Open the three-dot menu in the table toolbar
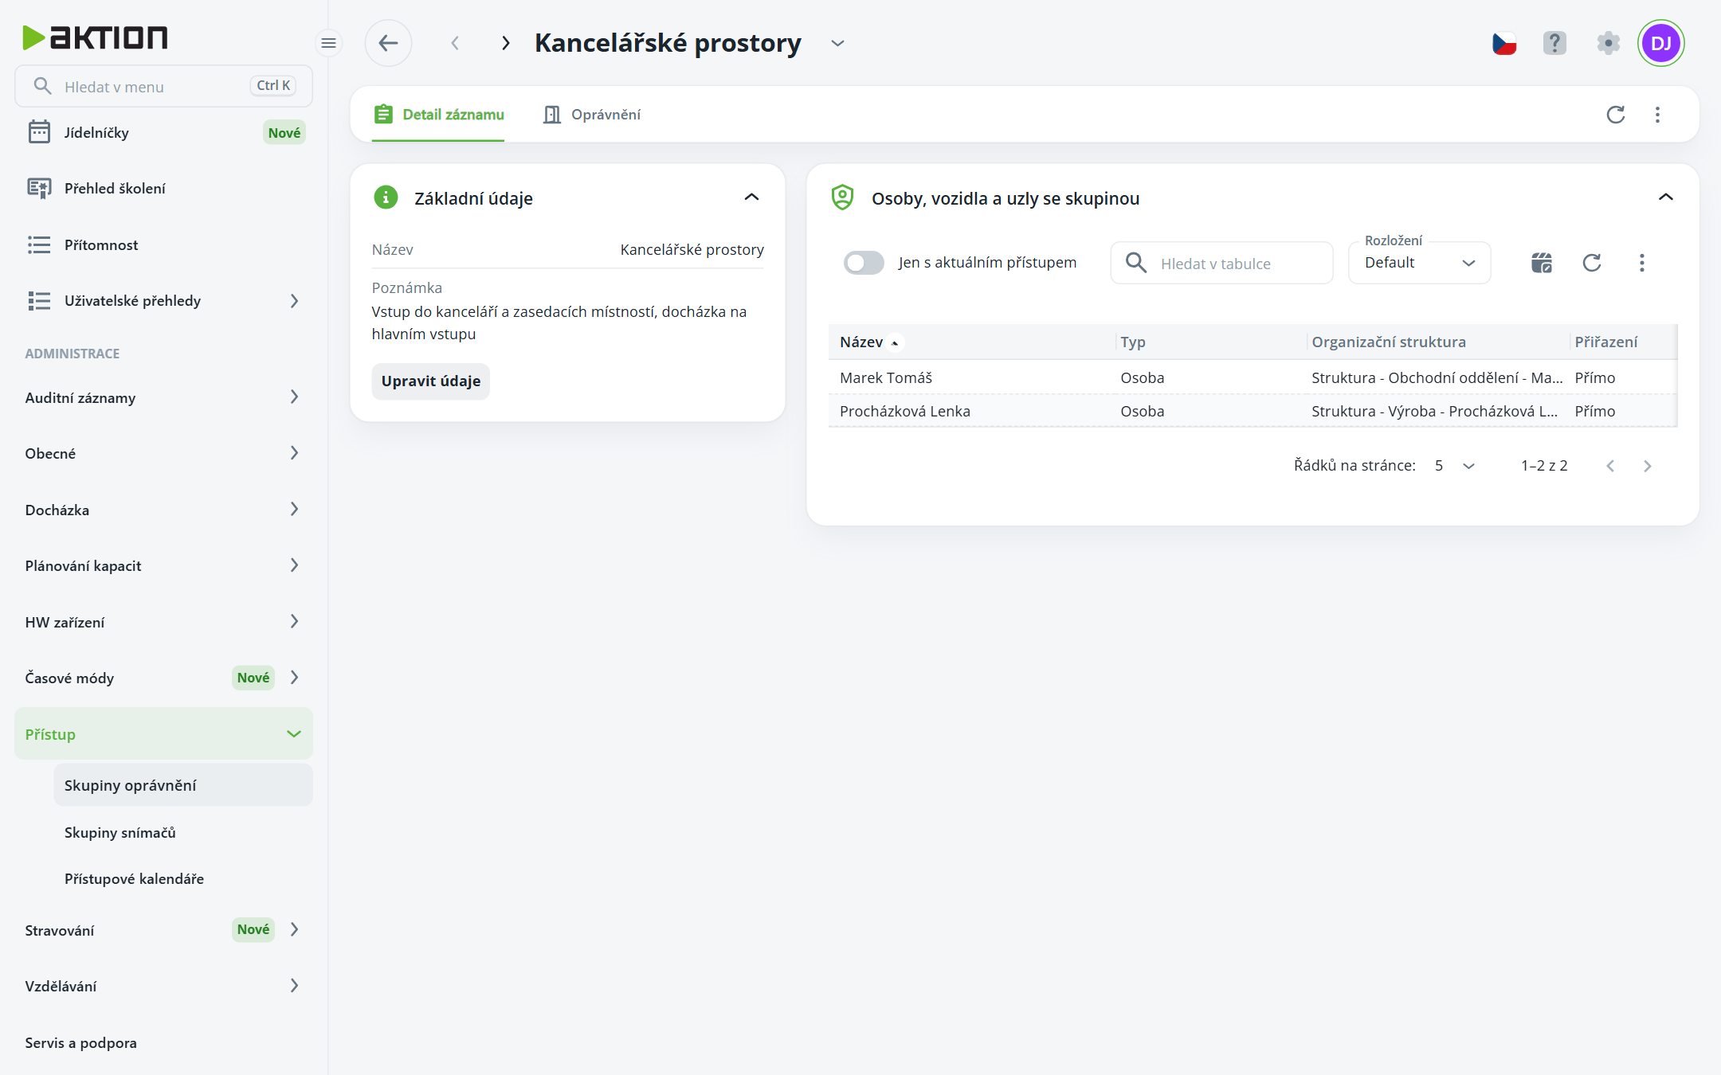The height and width of the screenshot is (1075, 1721). click(x=1641, y=263)
